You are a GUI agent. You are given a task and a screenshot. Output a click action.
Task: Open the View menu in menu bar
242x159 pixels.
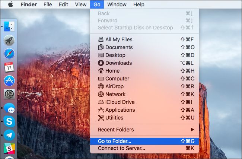pyautogui.click(x=80, y=4)
